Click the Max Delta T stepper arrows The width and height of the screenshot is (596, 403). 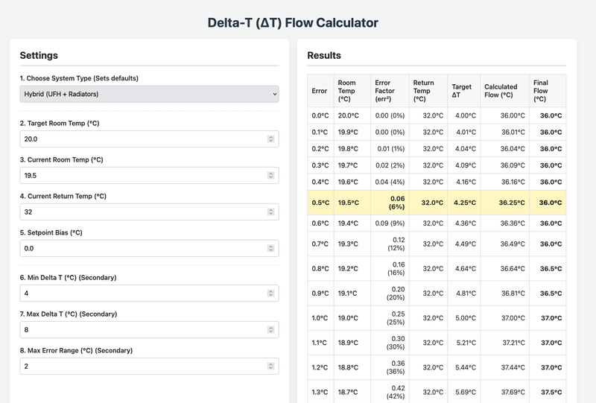270,329
